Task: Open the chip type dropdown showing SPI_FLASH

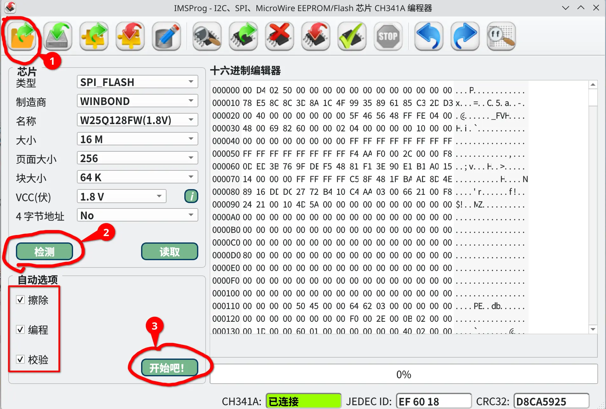Action: [137, 82]
